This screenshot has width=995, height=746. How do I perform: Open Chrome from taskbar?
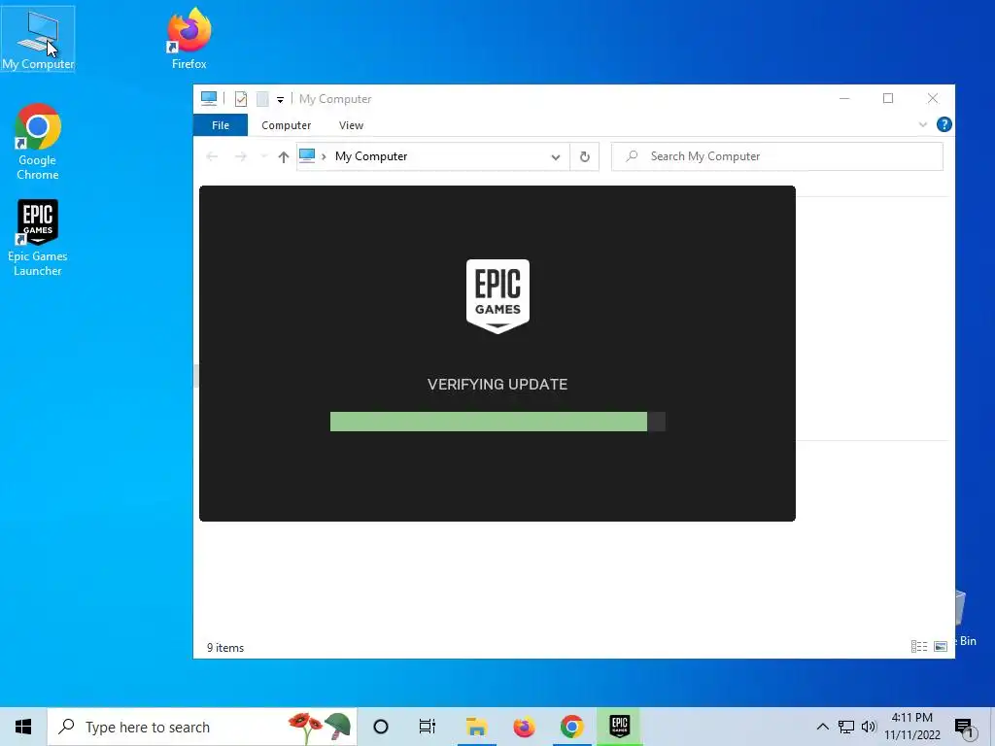tap(571, 727)
